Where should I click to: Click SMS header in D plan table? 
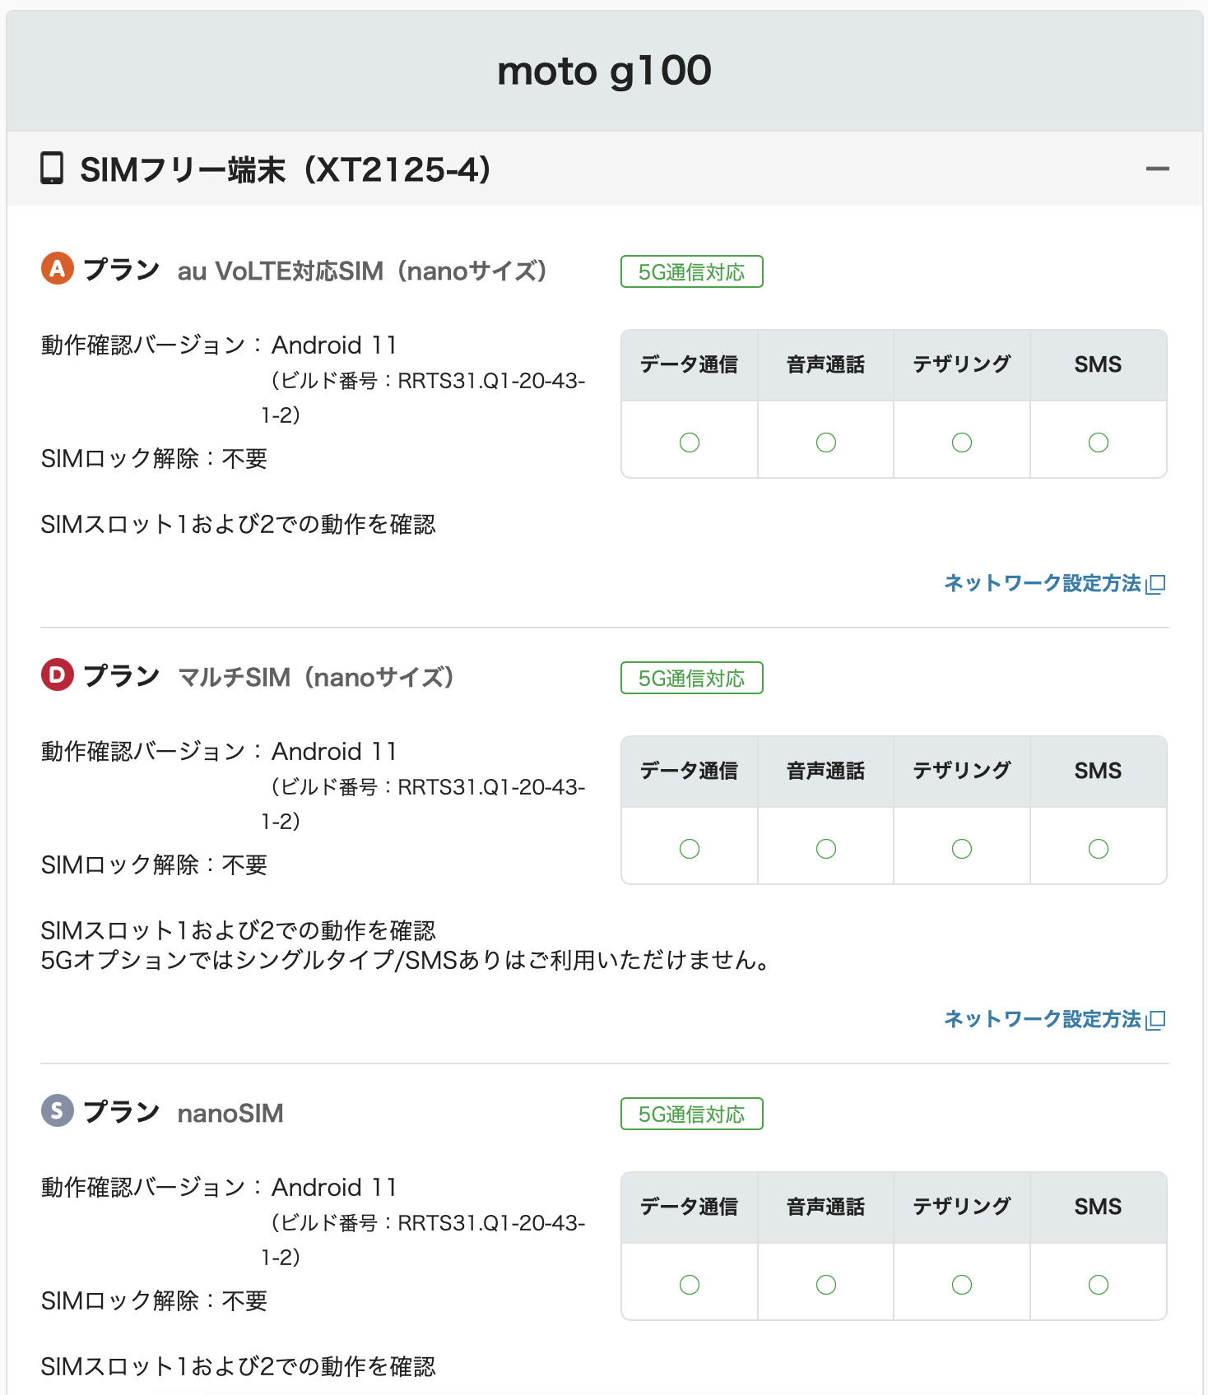click(1098, 771)
